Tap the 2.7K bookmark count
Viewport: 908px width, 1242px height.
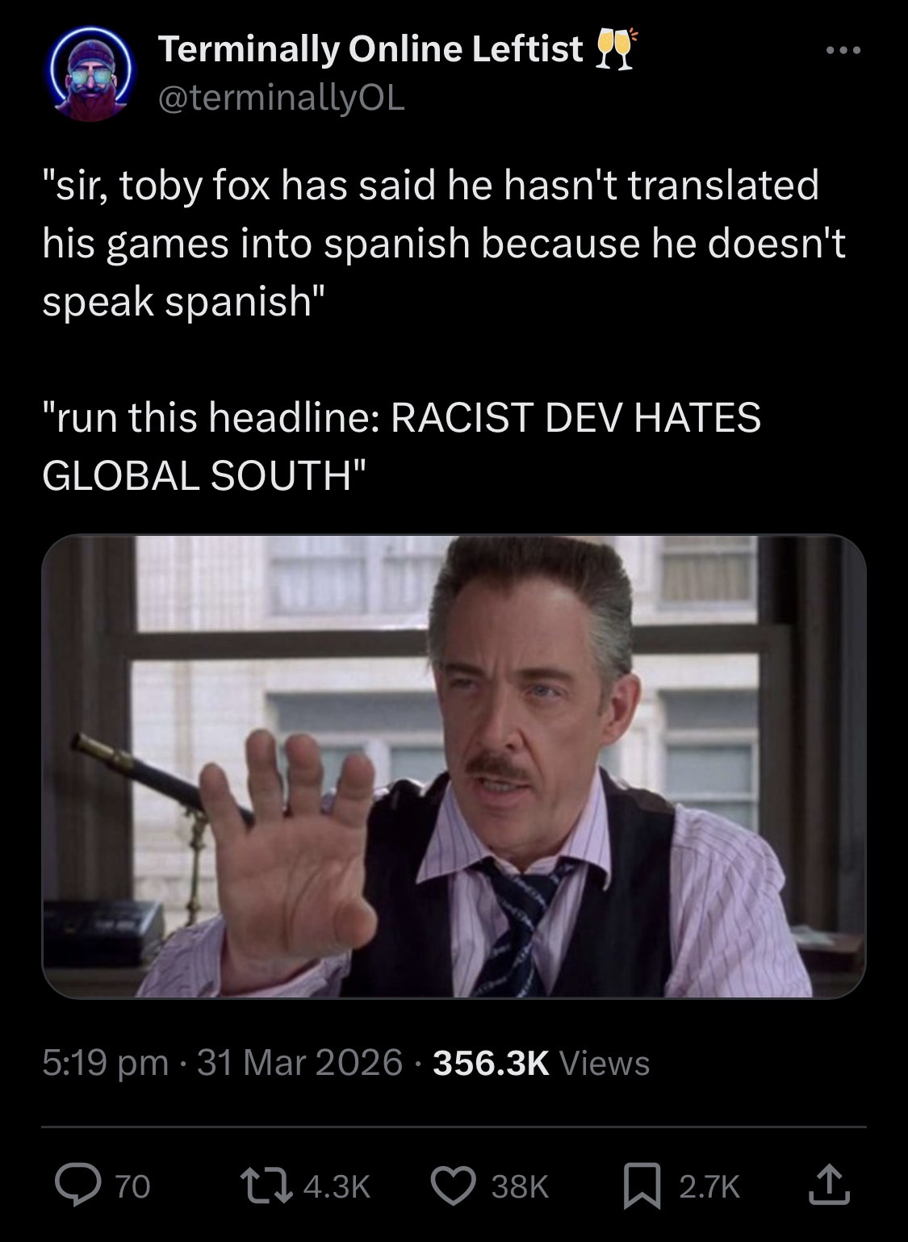[709, 1186]
